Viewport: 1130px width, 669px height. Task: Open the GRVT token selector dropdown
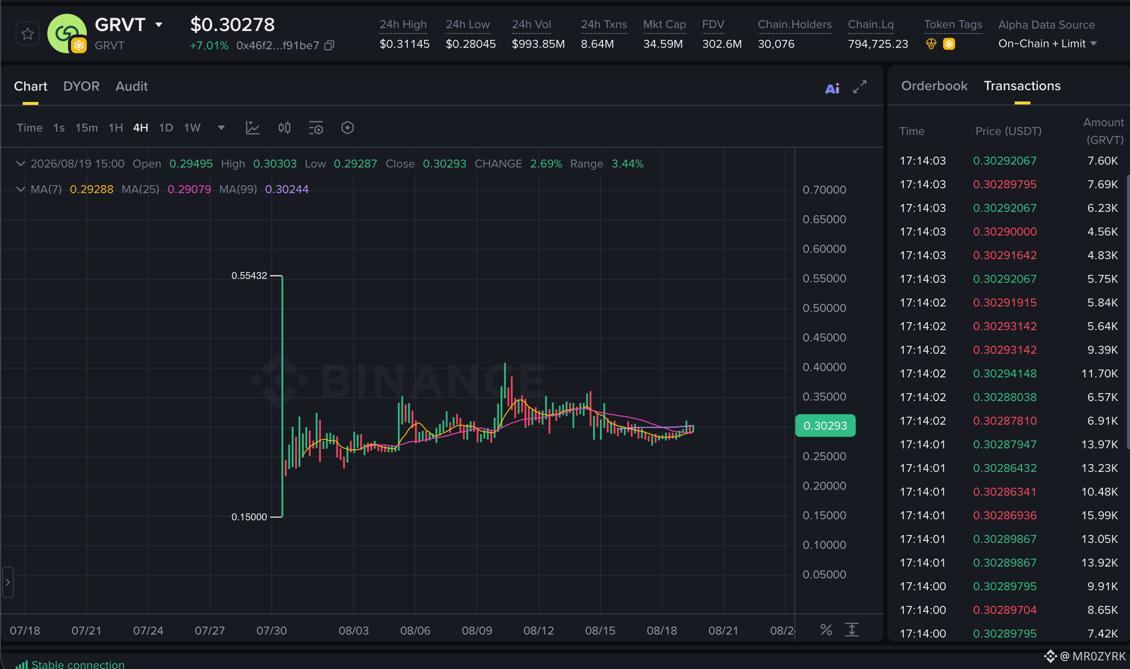coord(159,25)
